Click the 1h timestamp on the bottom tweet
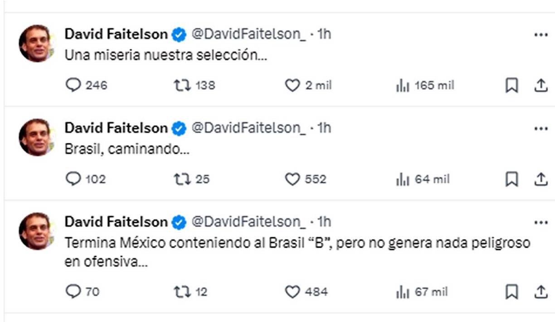The width and height of the screenshot is (555, 322). click(323, 222)
